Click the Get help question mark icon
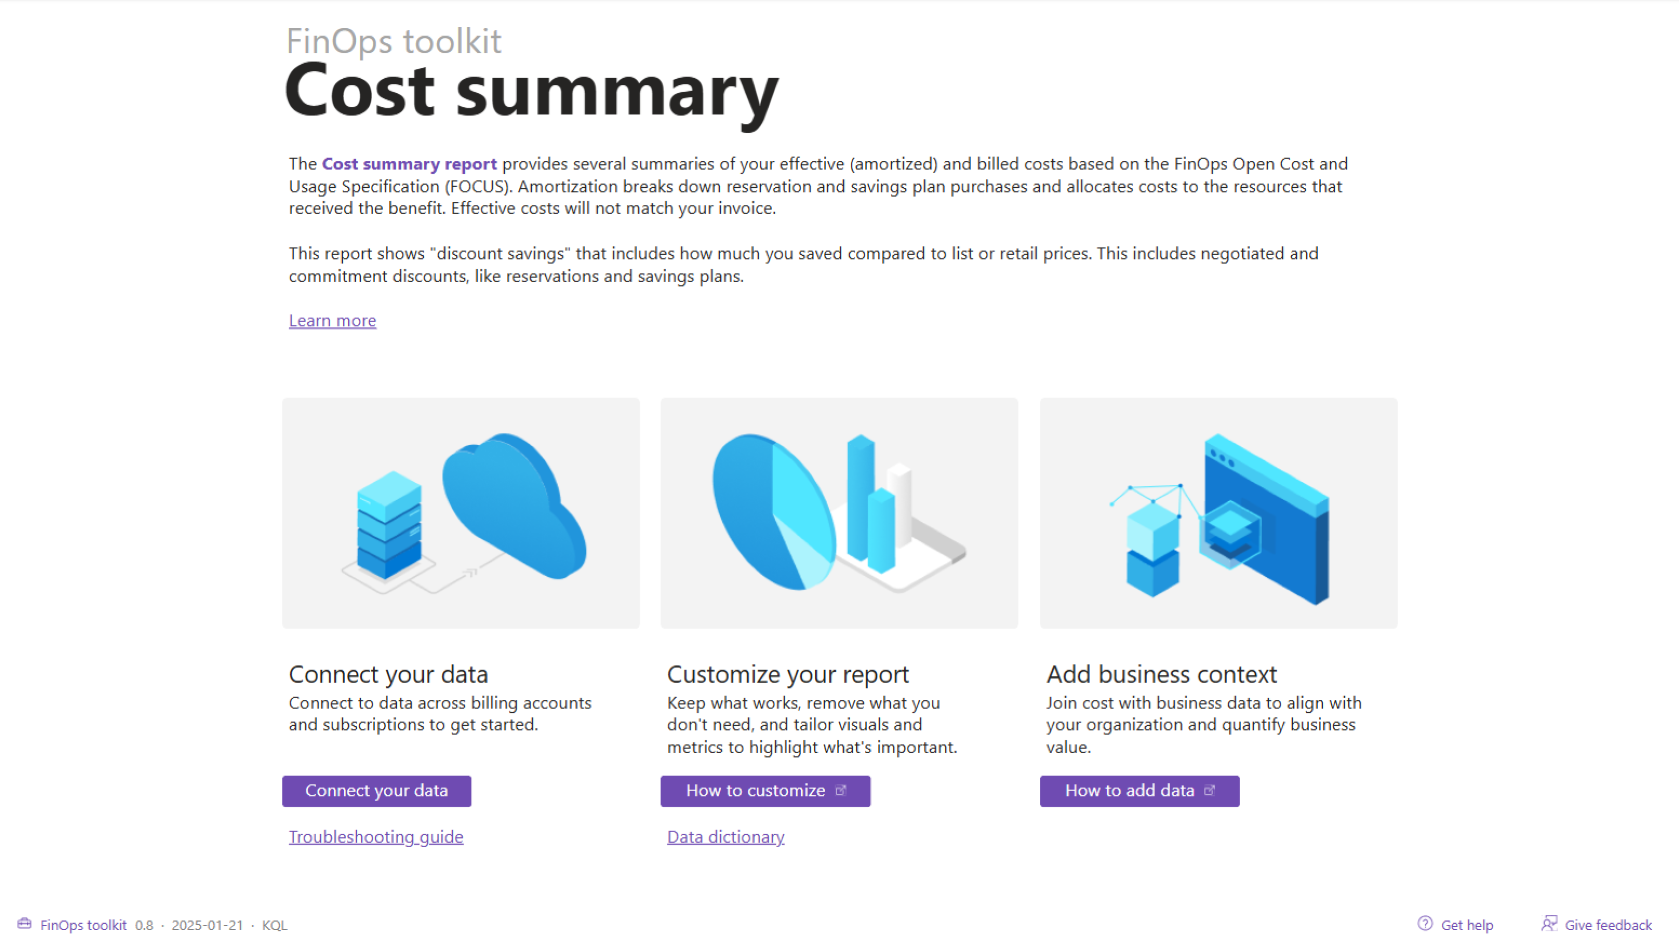Viewport: 1679px width, 941px height. (1425, 923)
